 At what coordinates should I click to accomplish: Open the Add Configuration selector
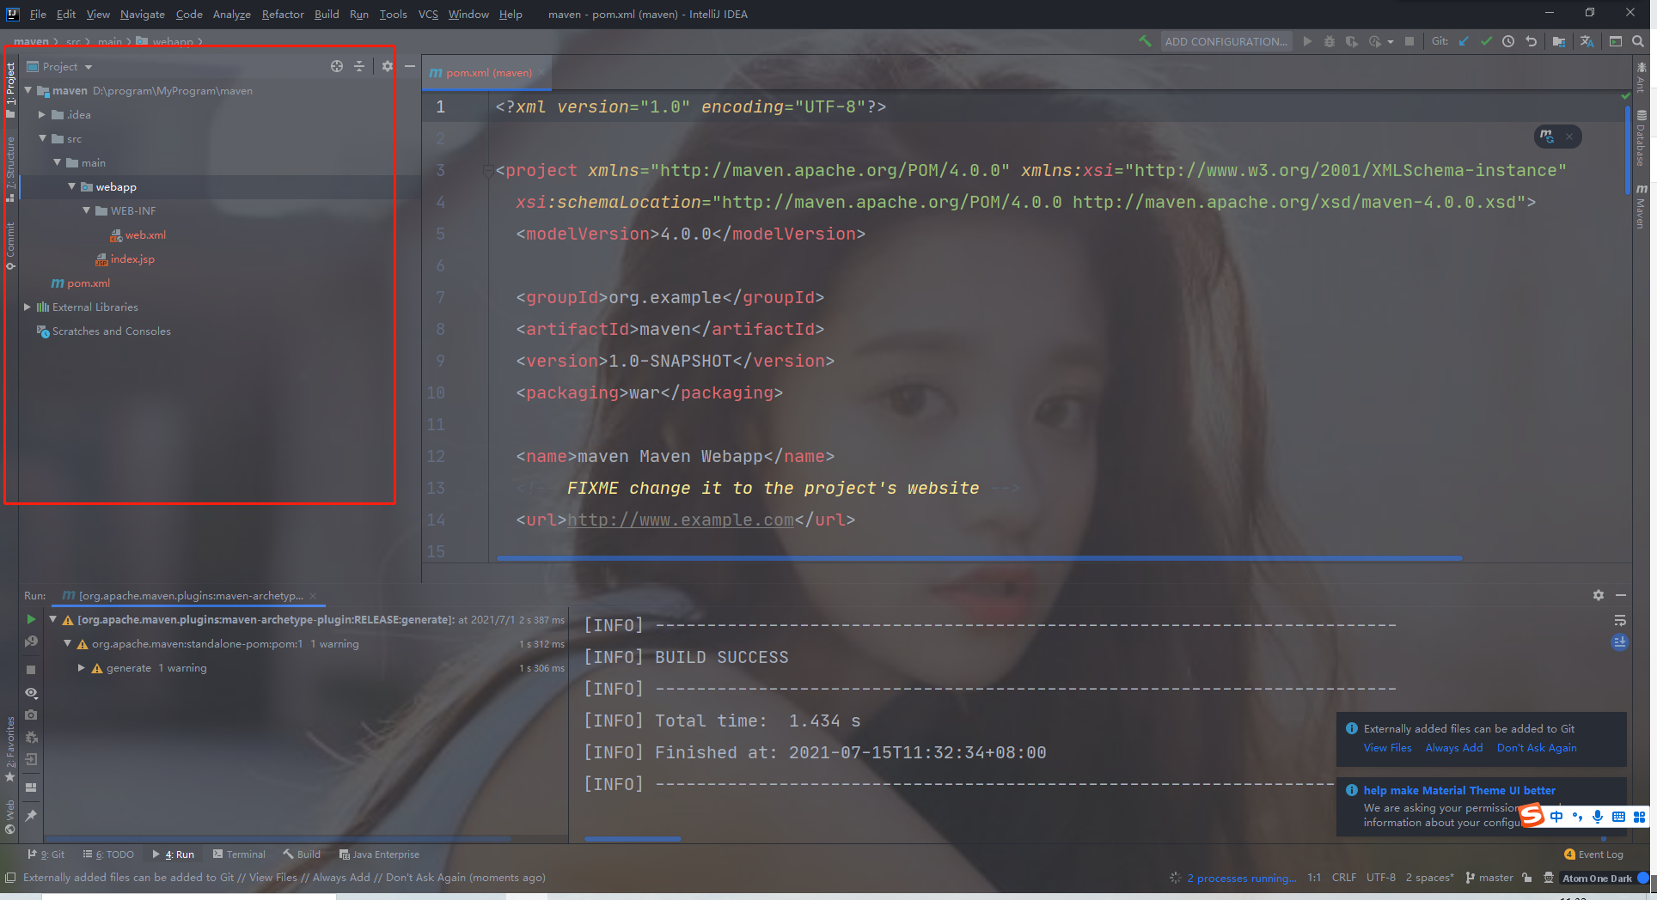(1226, 41)
